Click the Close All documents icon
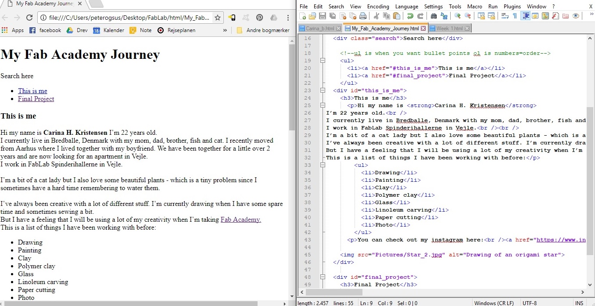Viewport: 595px width, 306px height. (352, 16)
